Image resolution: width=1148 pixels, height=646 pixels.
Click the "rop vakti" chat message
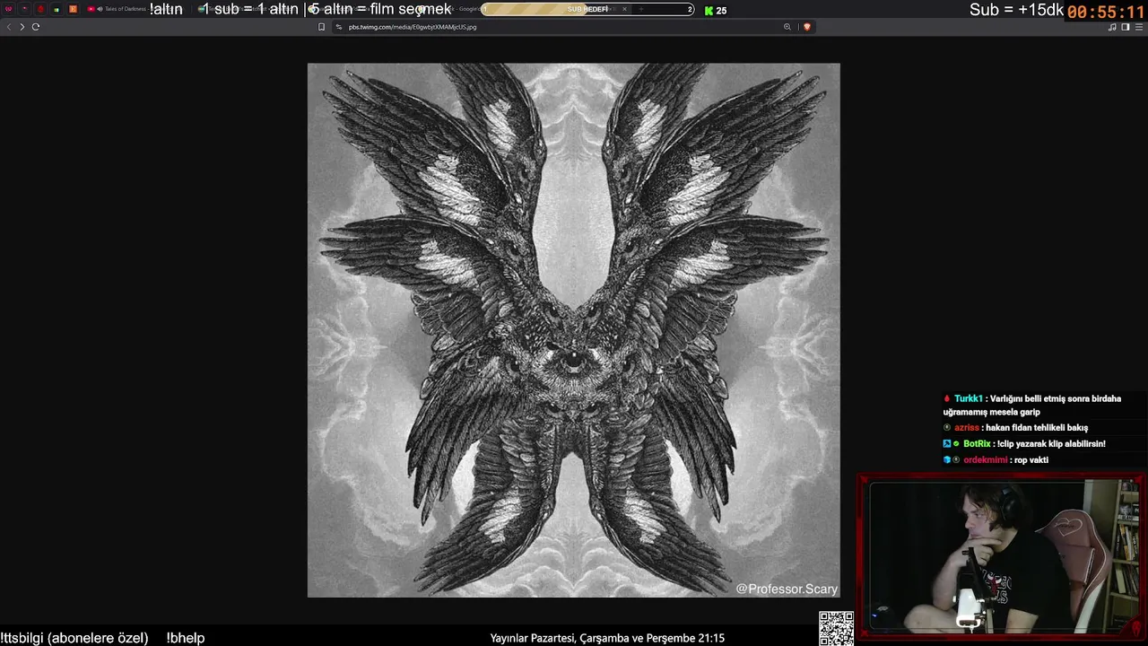1031,460
